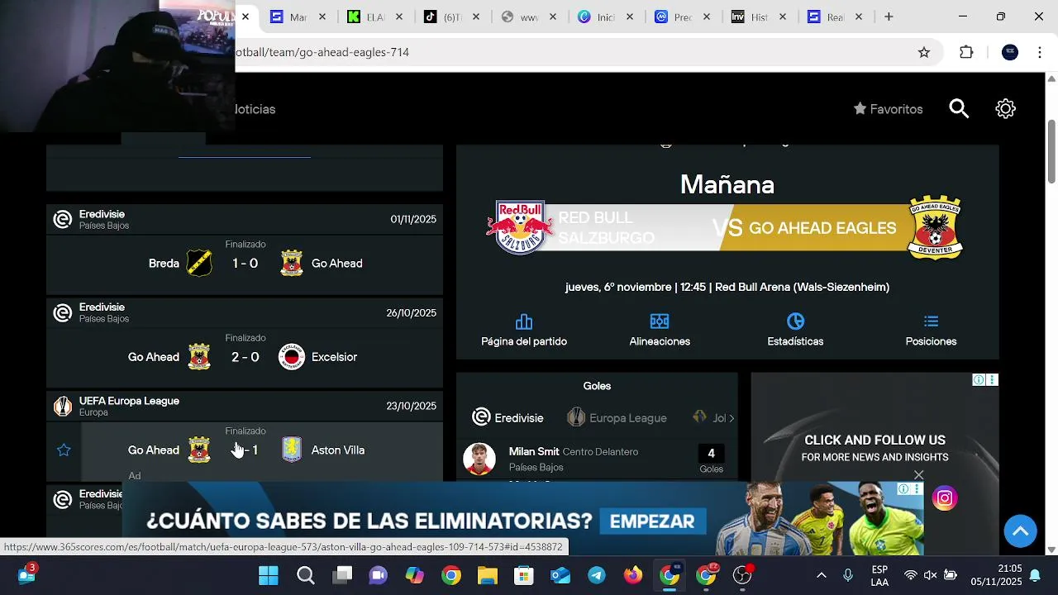Open the search magnifier on 365Scores

point(959,109)
